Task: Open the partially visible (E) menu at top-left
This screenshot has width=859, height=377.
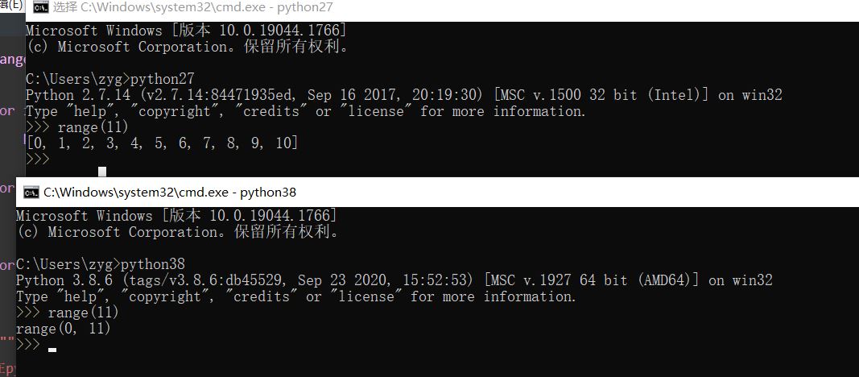Action: [x=11, y=5]
